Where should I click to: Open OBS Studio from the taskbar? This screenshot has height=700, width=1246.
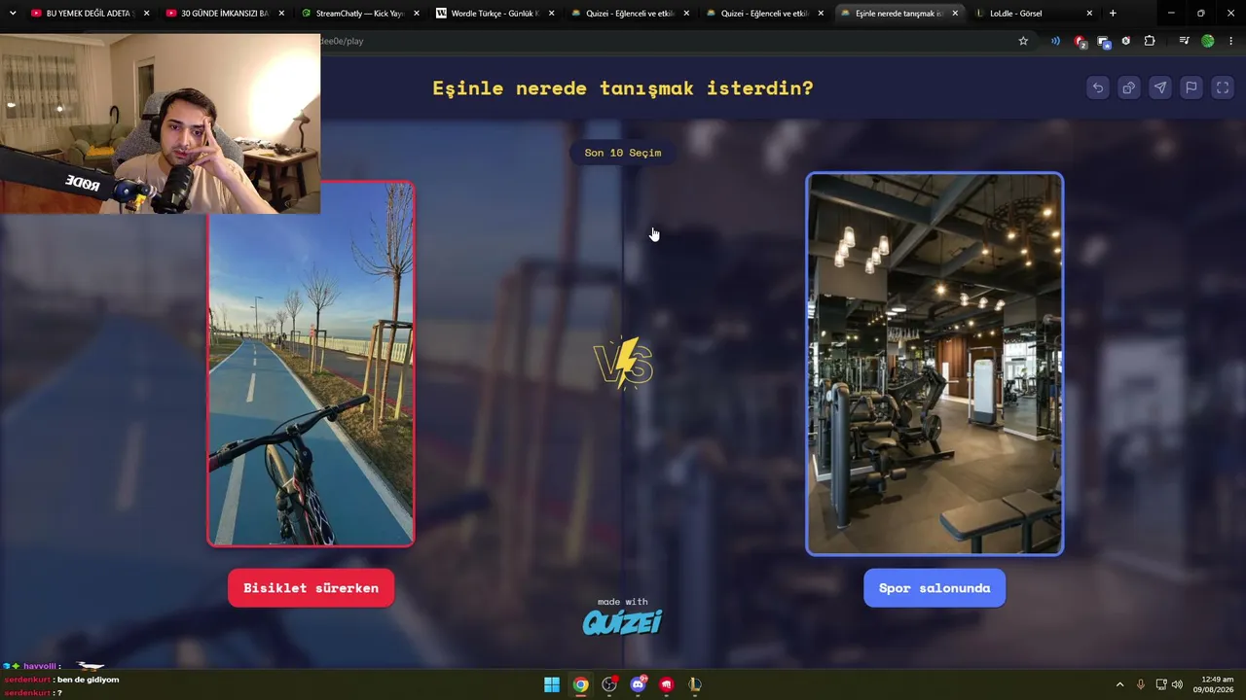tap(609, 684)
